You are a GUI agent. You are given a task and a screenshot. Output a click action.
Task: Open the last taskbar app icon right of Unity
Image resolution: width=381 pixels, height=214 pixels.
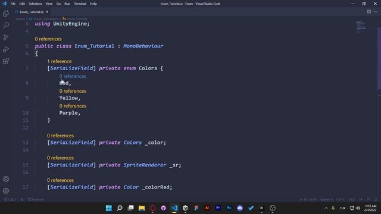(x=273, y=208)
